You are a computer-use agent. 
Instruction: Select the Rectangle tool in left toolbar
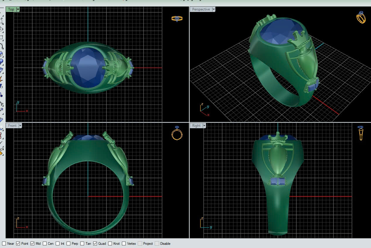point(1,37)
